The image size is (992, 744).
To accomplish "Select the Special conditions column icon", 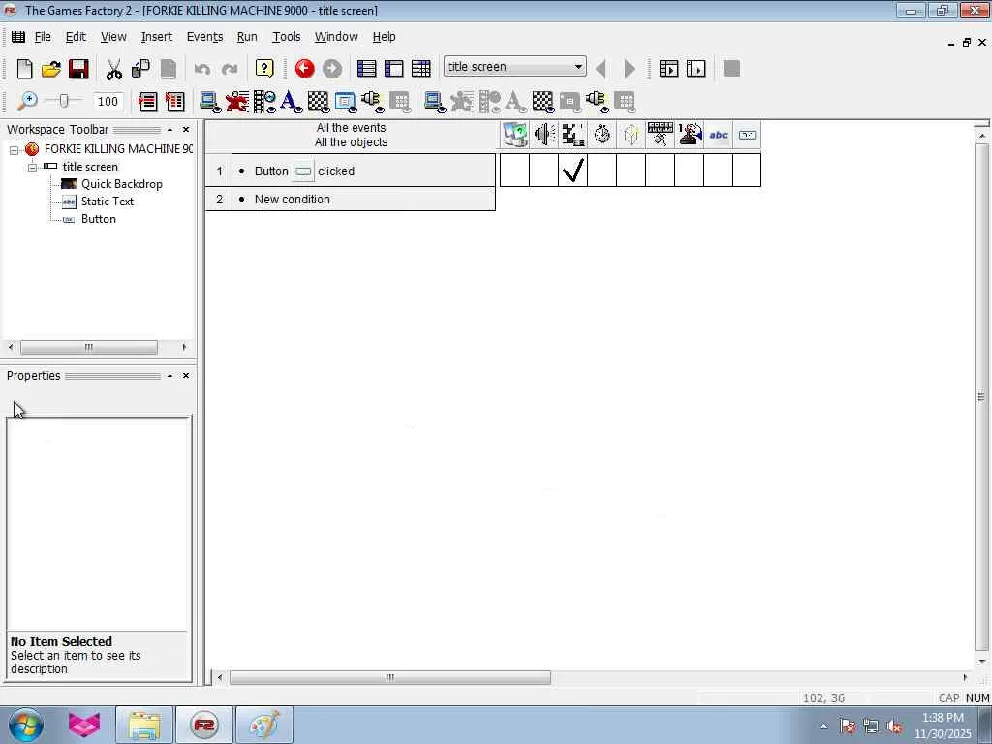I will pos(514,135).
